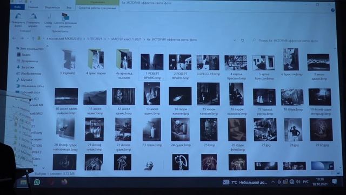The height and width of the screenshot is (195, 346).
Task: Select file 28.jpg
Action: [293, 133]
